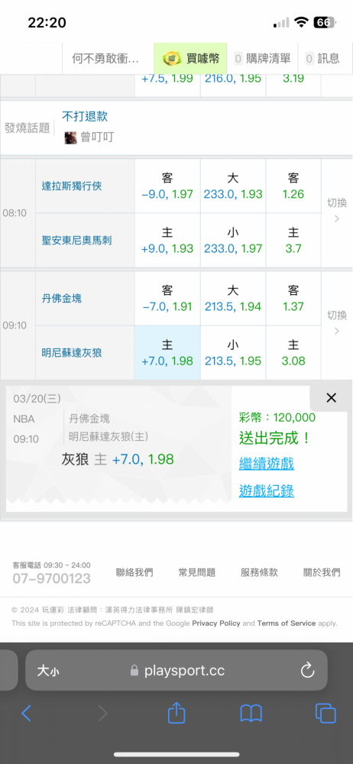The height and width of the screenshot is (764, 353).
Task: Open the 購牌清單 tab
Action: tap(262, 59)
